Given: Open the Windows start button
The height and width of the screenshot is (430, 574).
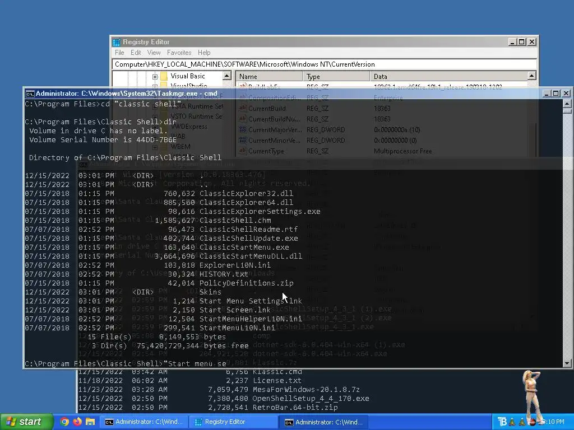Looking at the screenshot, I should click(x=26, y=422).
